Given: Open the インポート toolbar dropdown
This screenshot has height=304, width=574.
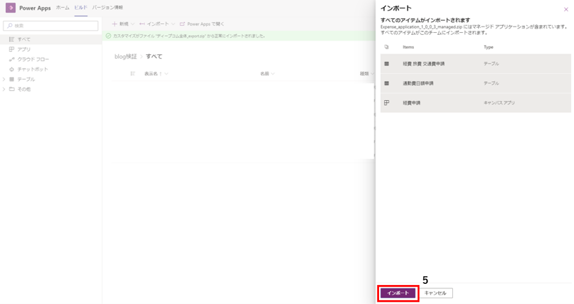Looking at the screenshot, I should pyautogui.click(x=157, y=24).
